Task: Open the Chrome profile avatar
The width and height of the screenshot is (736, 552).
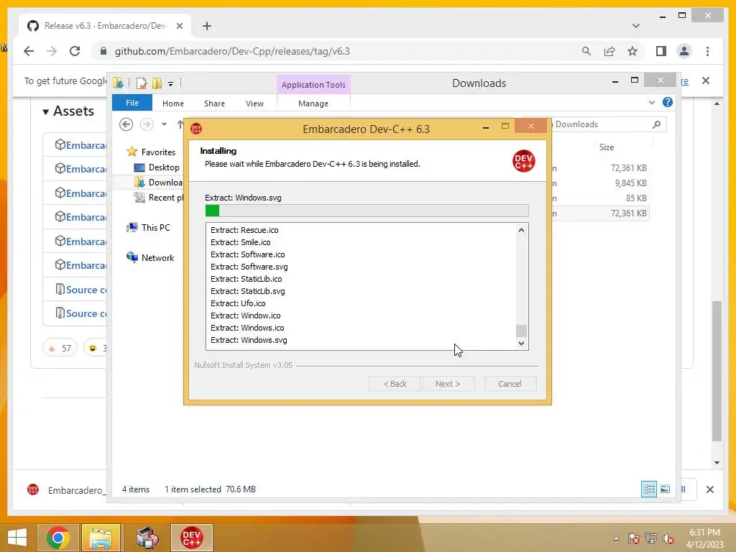Action: (684, 51)
